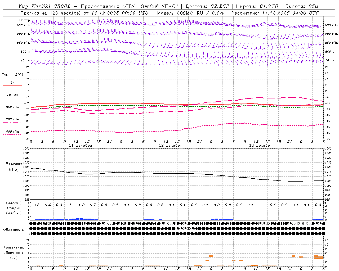Click the Высота: 95м header text
Image resolution: width=339 pixels, height=271 pixels.
[x=301, y=6]
